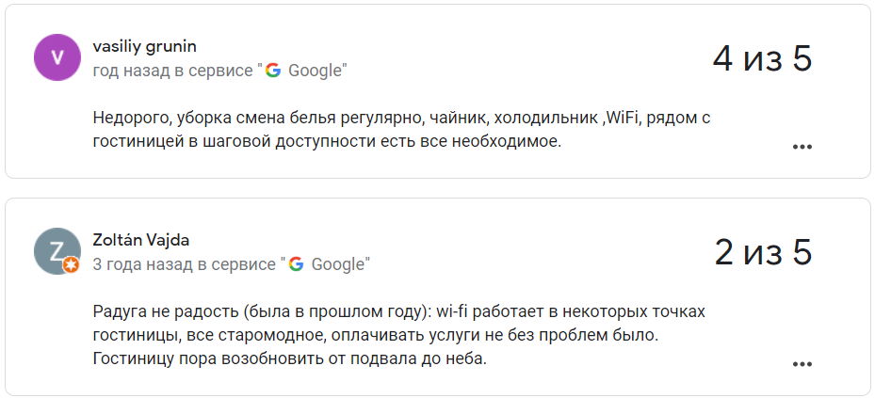875x398 pixels.
Task: Click the "Google" source text in vasiliy's review
Action: (x=315, y=71)
